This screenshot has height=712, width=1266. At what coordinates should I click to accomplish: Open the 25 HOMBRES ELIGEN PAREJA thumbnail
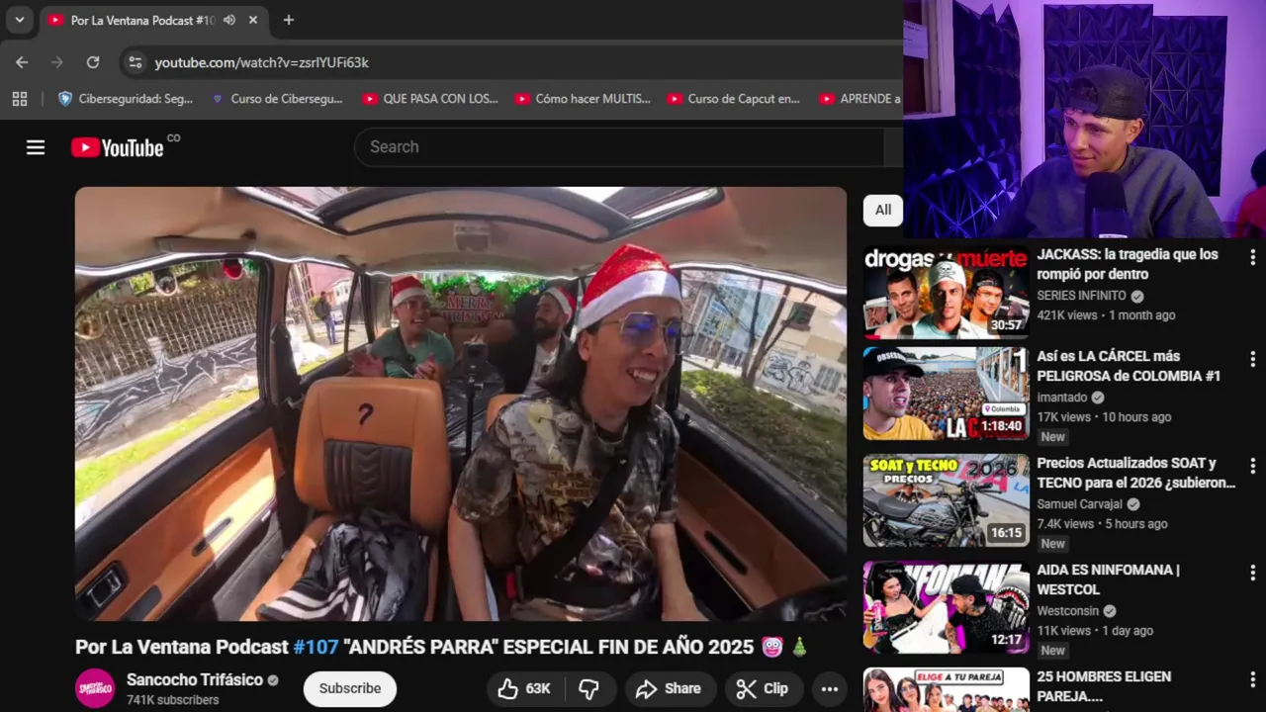pyautogui.click(x=946, y=689)
